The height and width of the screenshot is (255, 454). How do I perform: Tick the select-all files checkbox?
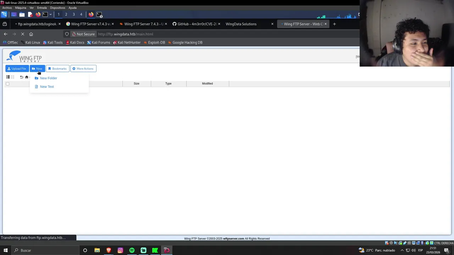pyautogui.click(x=7, y=84)
